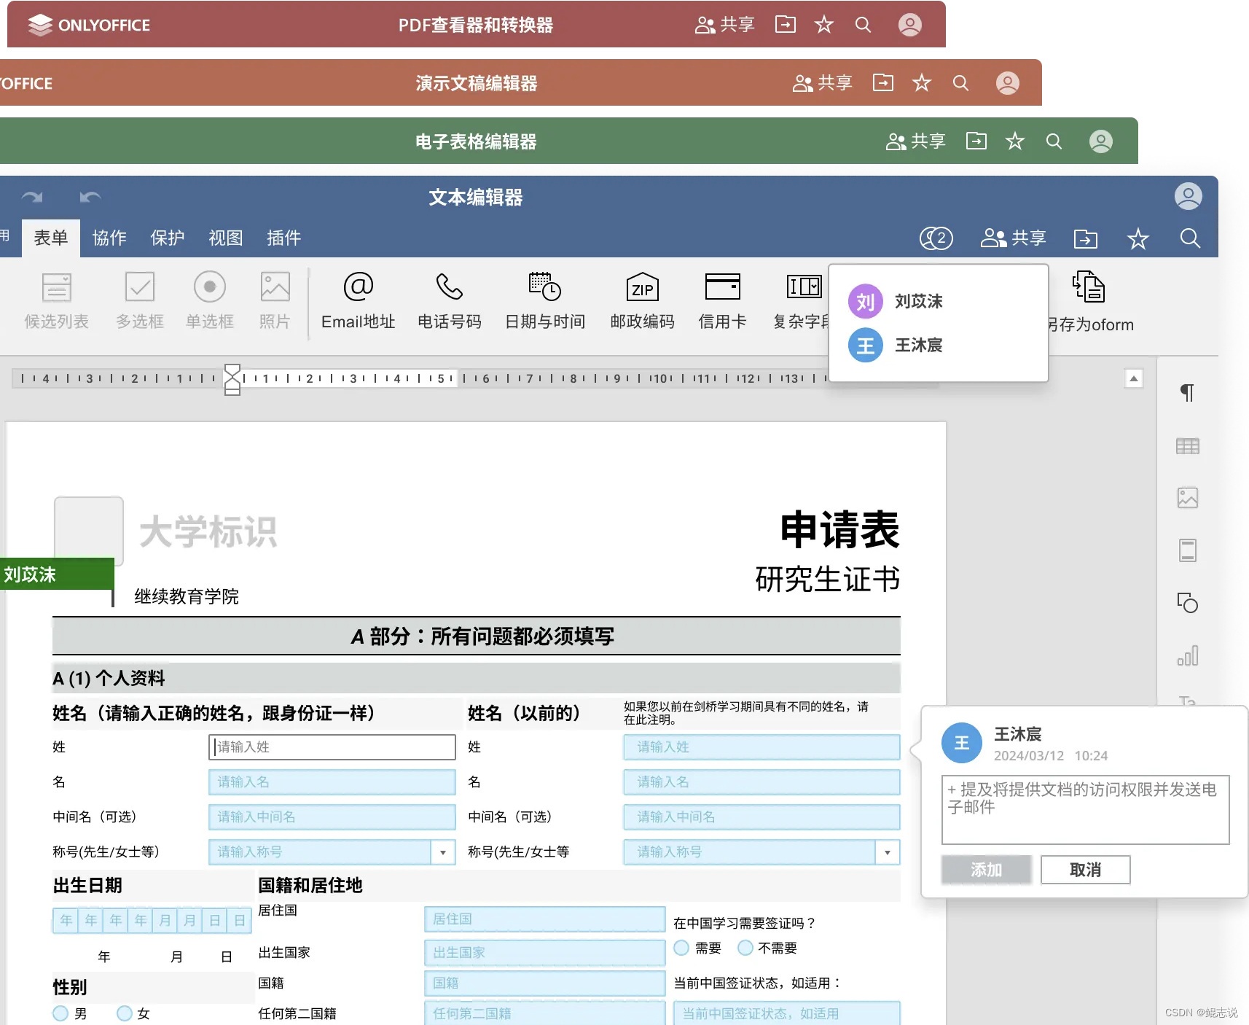Screen dimensions: 1249x1025
Task: Click the user avatar in text editor
Action: [x=1188, y=196]
